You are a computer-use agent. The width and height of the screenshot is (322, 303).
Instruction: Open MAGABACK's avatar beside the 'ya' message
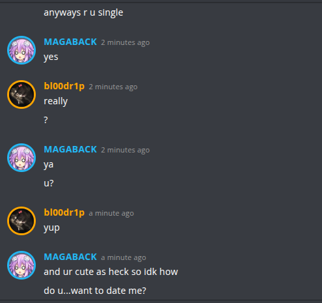(x=21, y=158)
